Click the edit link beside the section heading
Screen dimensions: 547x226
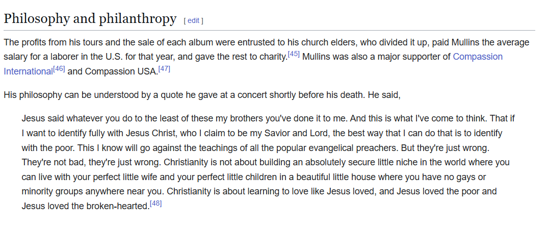pyautogui.click(x=193, y=21)
